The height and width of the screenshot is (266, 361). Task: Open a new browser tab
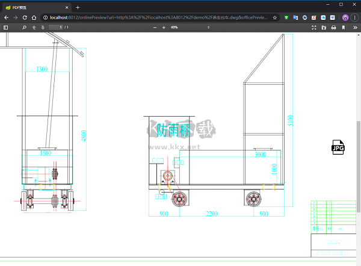[x=78, y=7]
